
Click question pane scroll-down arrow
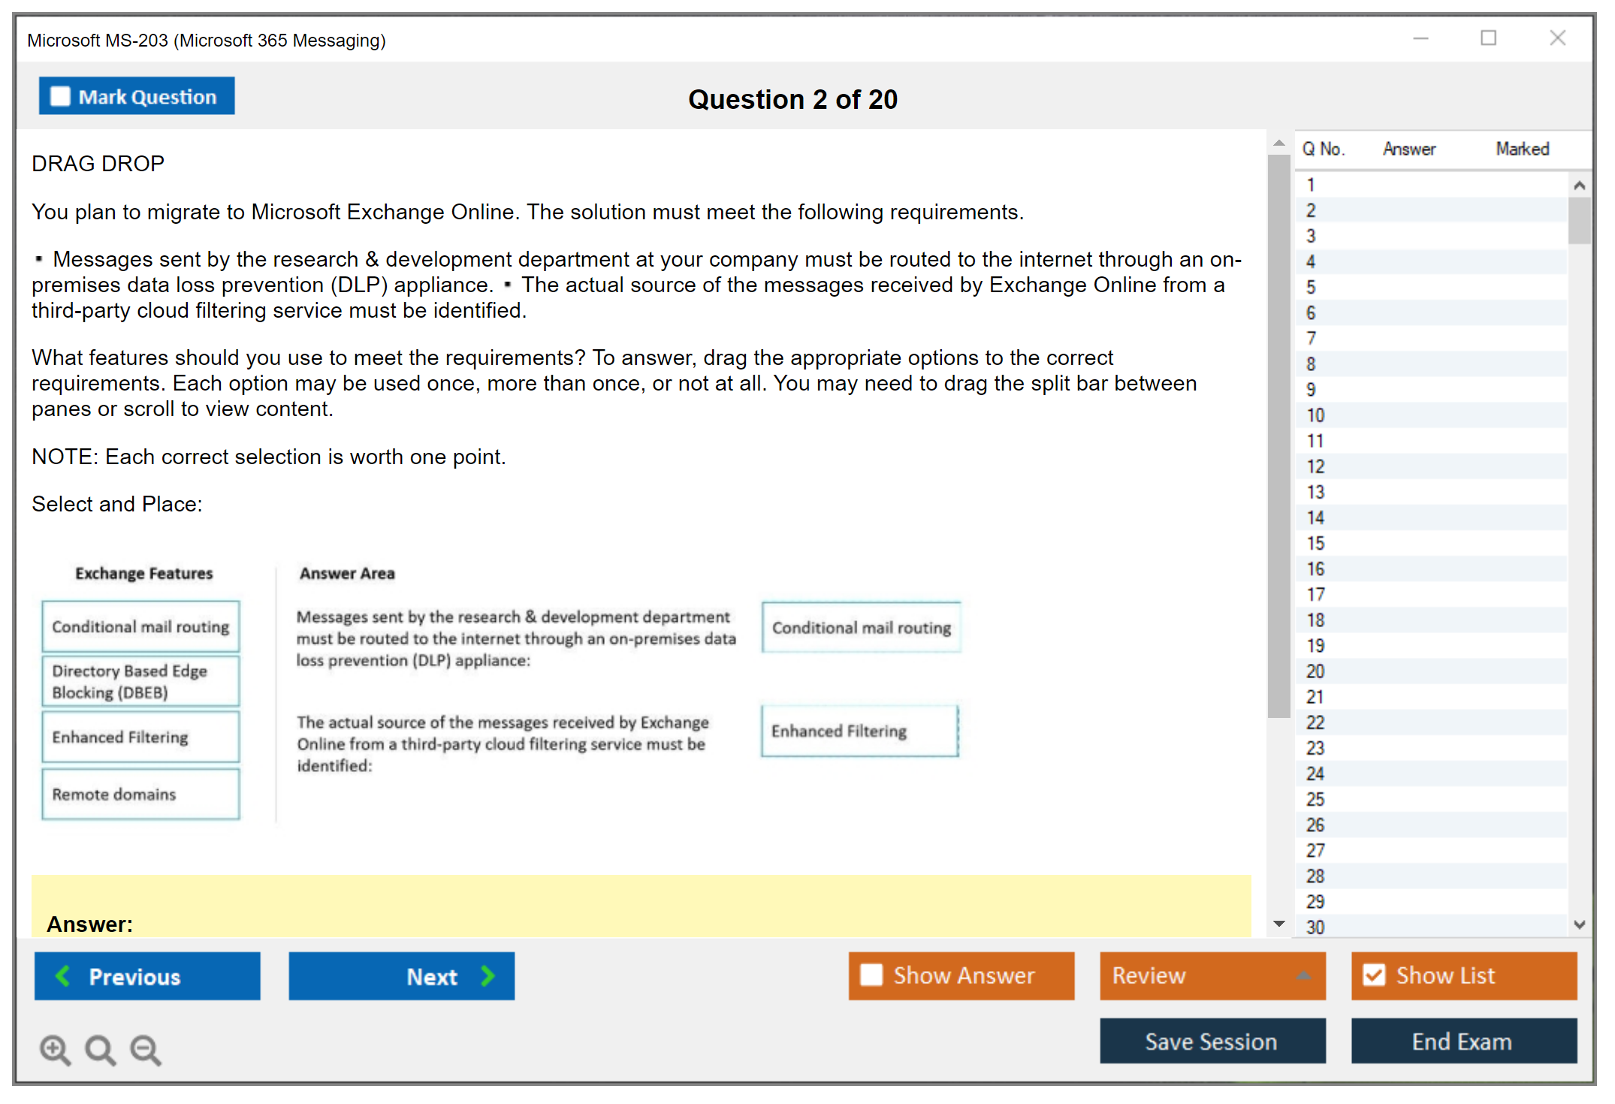1278,924
